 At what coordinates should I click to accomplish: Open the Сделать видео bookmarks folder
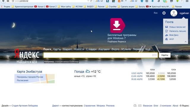(x=126, y=7)
